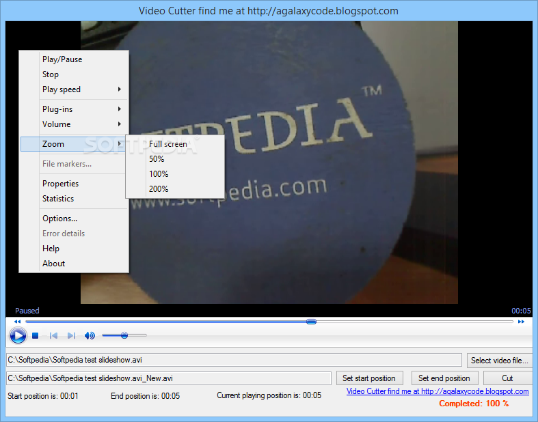Viewport: 538px width, 422px height.
Task: Click the rewind arrows left of seek bar
Action: (17, 322)
